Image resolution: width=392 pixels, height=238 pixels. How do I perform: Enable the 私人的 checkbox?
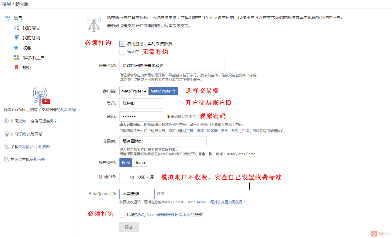(122, 52)
